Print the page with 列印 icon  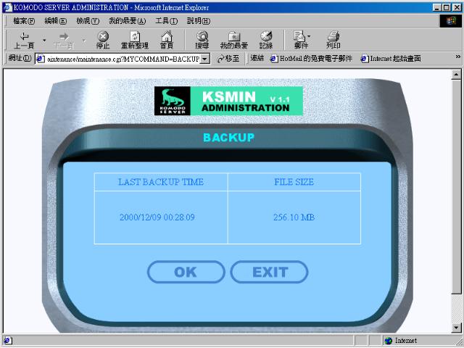tap(333, 39)
